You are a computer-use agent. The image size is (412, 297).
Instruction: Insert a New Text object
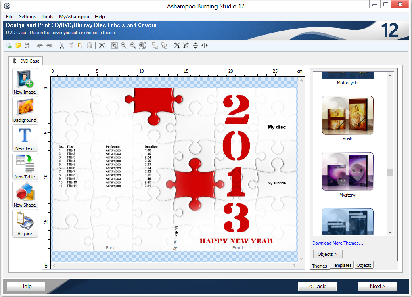click(x=25, y=138)
